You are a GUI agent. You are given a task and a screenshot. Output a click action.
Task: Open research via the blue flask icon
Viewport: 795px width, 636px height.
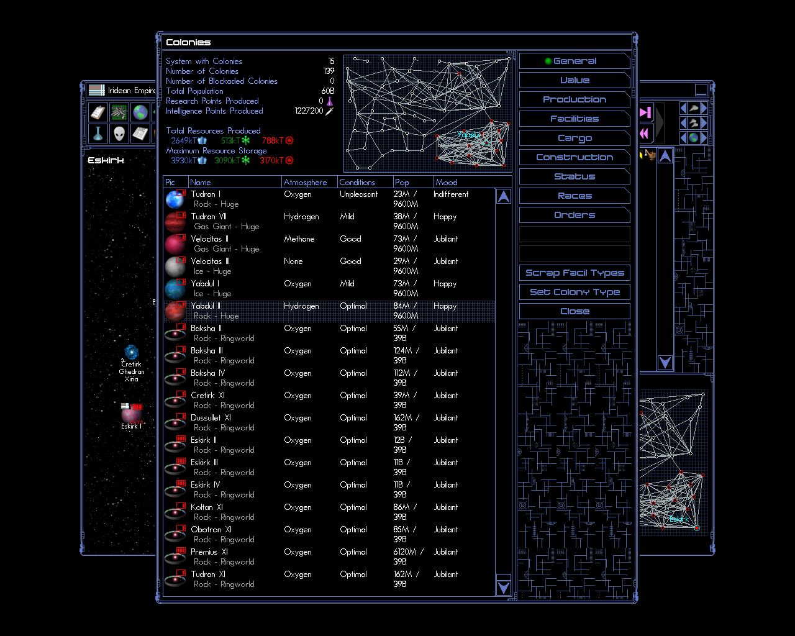click(x=98, y=134)
